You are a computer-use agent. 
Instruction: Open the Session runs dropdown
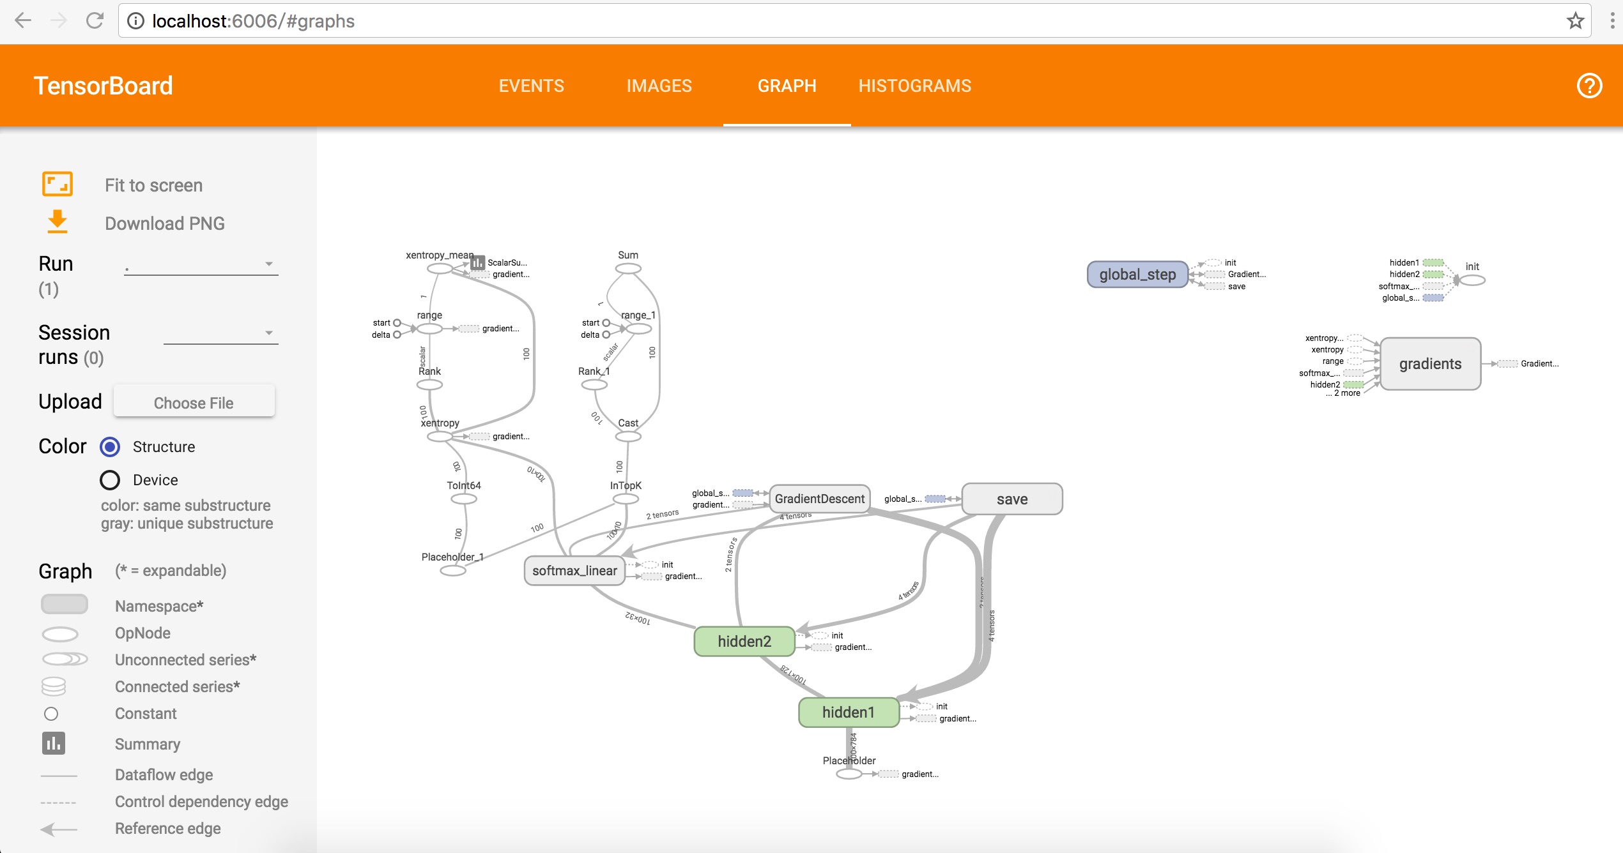tap(220, 333)
